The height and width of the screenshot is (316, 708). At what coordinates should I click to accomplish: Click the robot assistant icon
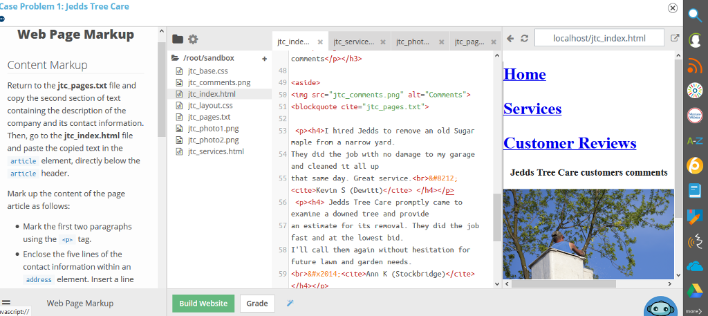(660, 307)
